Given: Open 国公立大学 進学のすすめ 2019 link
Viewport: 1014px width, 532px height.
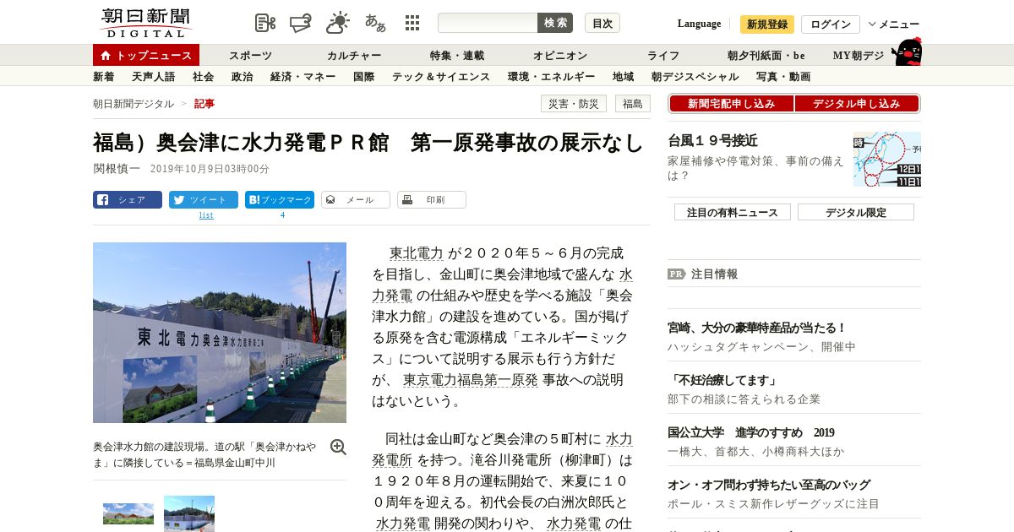Looking at the screenshot, I should (x=751, y=432).
